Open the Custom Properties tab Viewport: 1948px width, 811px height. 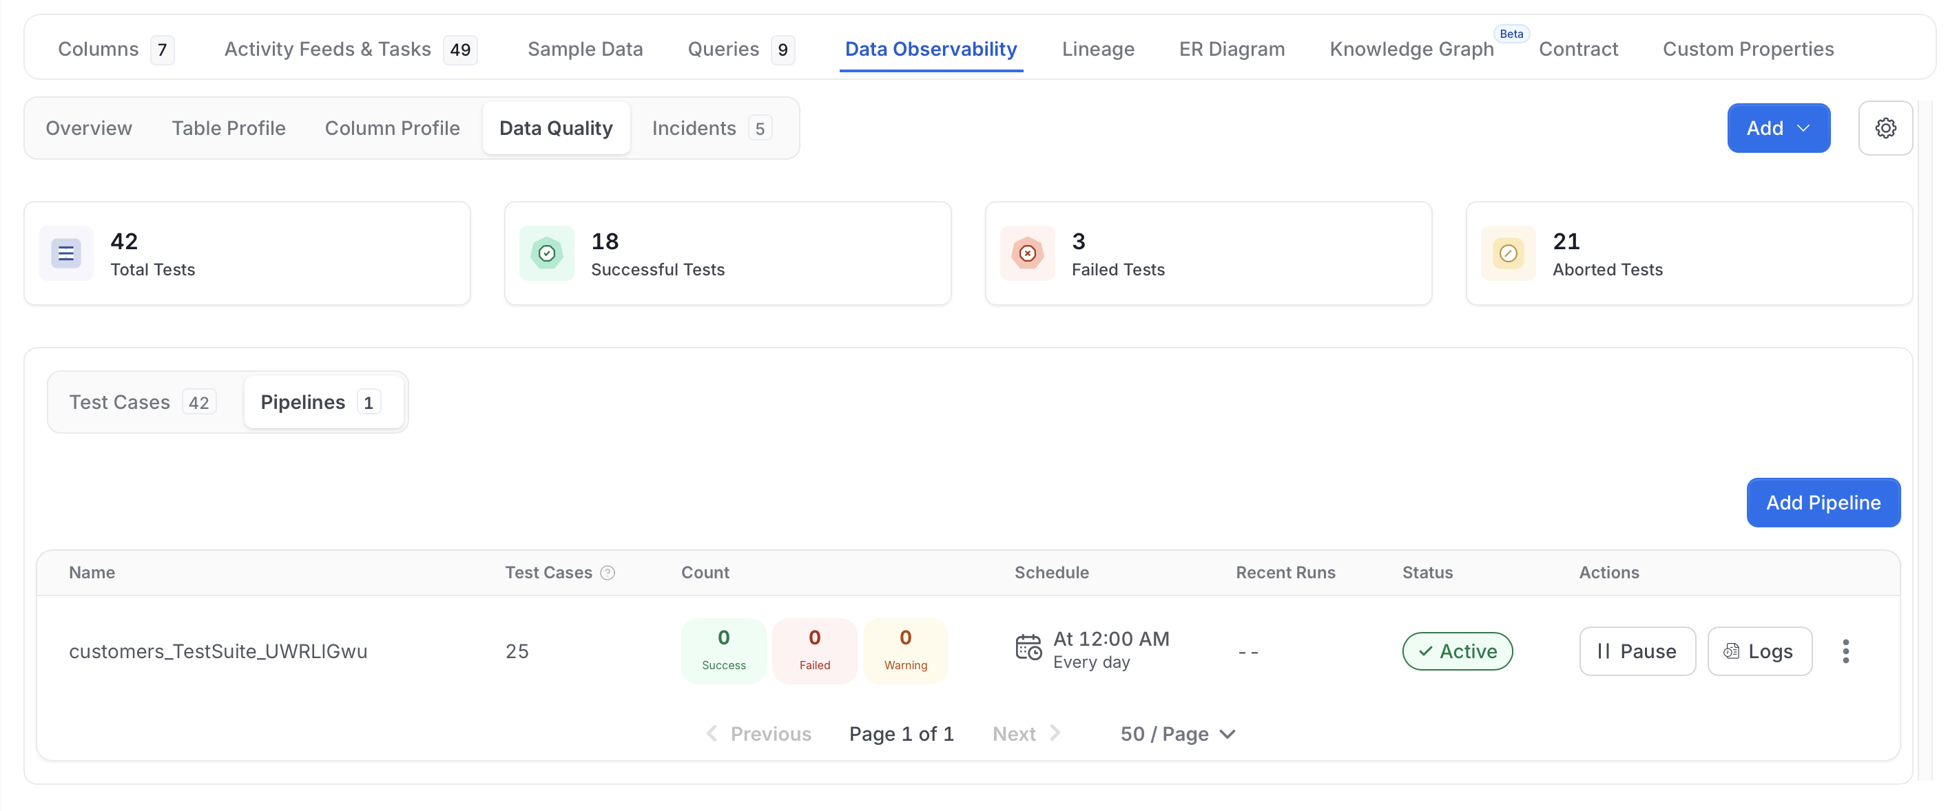point(1748,49)
